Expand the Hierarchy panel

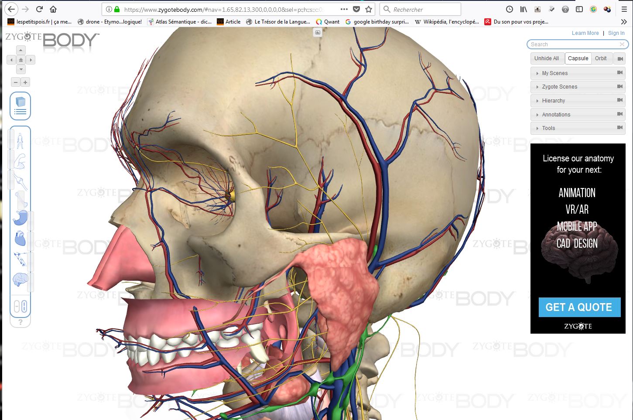tap(553, 101)
